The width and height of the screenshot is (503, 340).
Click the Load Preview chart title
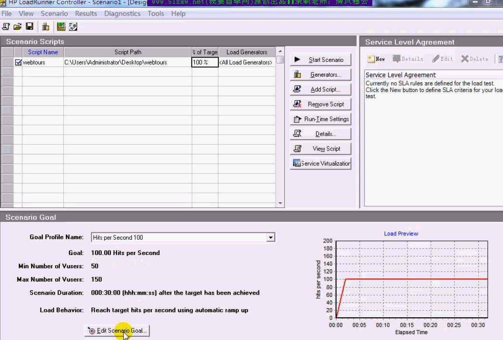tap(401, 234)
